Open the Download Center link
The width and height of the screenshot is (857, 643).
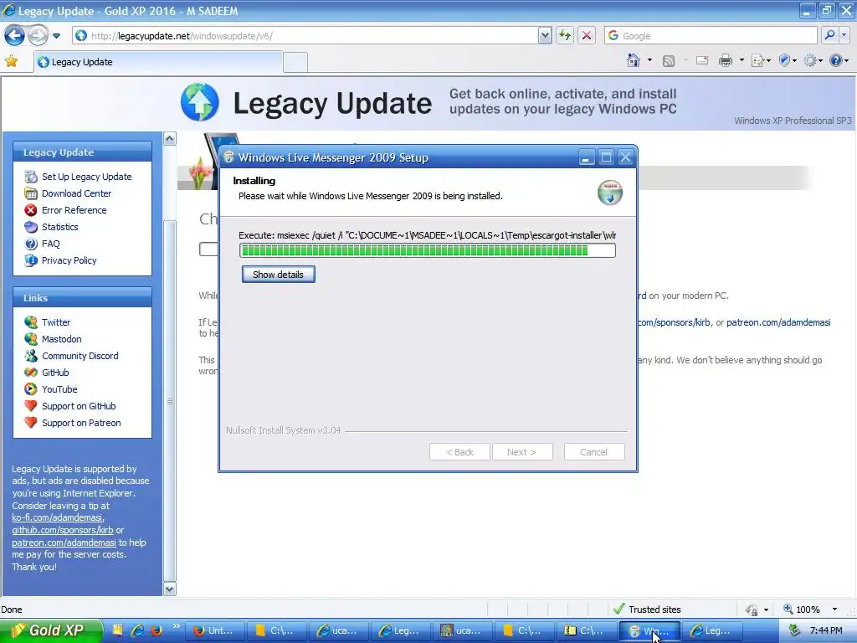coord(76,193)
